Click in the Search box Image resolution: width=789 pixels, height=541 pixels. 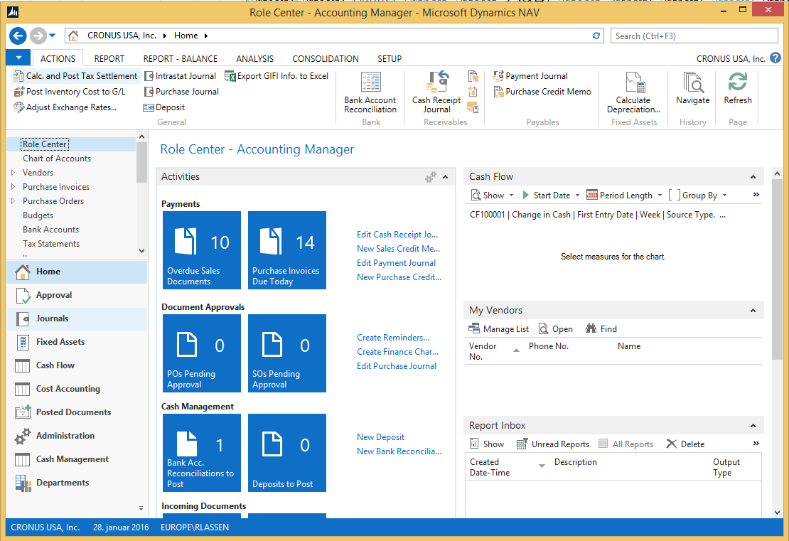(693, 36)
